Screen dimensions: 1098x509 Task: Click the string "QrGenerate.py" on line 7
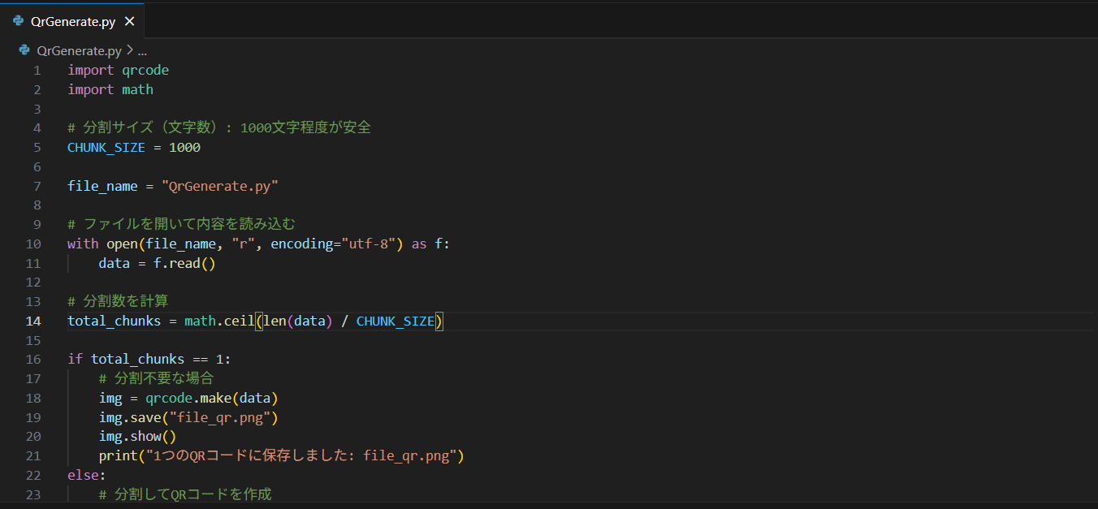coord(220,187)
